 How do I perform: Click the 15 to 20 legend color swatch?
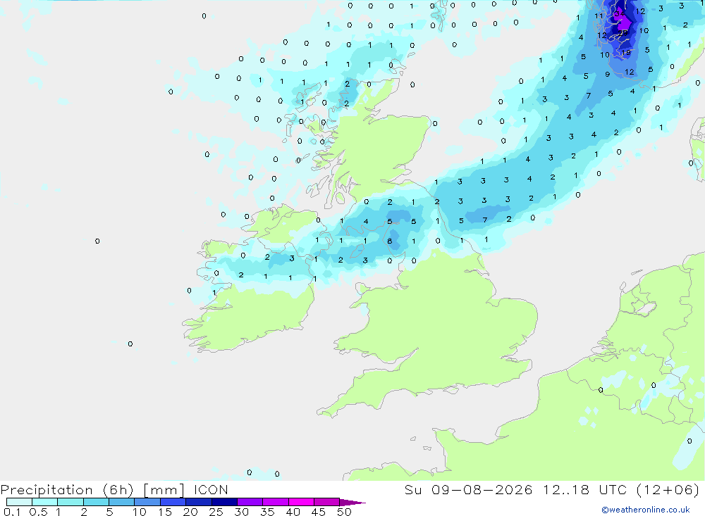(x=173, y=502)
